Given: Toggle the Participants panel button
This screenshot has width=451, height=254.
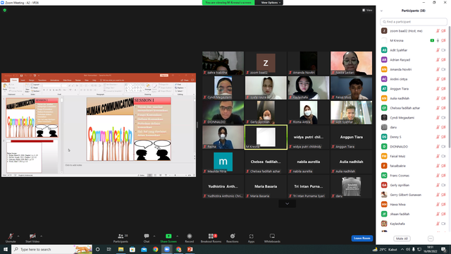Looking at the screenshot, I should click(121, 238).
